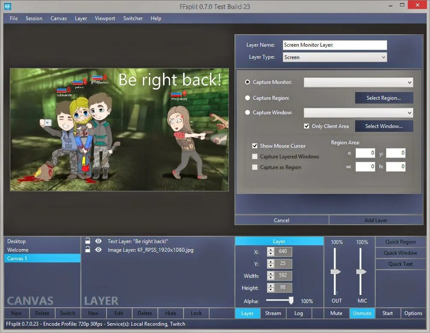This screenshot has width=430, height=333.
Task: Click the FFsplit app icon in title bar
Action: pos(7,6)
